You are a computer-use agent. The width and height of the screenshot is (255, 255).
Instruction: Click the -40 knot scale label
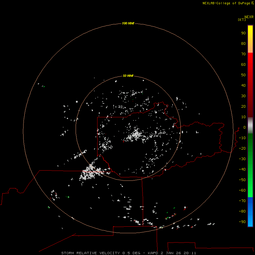[242, 169]
